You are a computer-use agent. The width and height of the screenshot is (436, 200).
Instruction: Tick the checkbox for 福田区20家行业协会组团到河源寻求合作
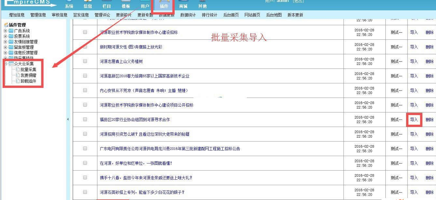click(85, 120)
